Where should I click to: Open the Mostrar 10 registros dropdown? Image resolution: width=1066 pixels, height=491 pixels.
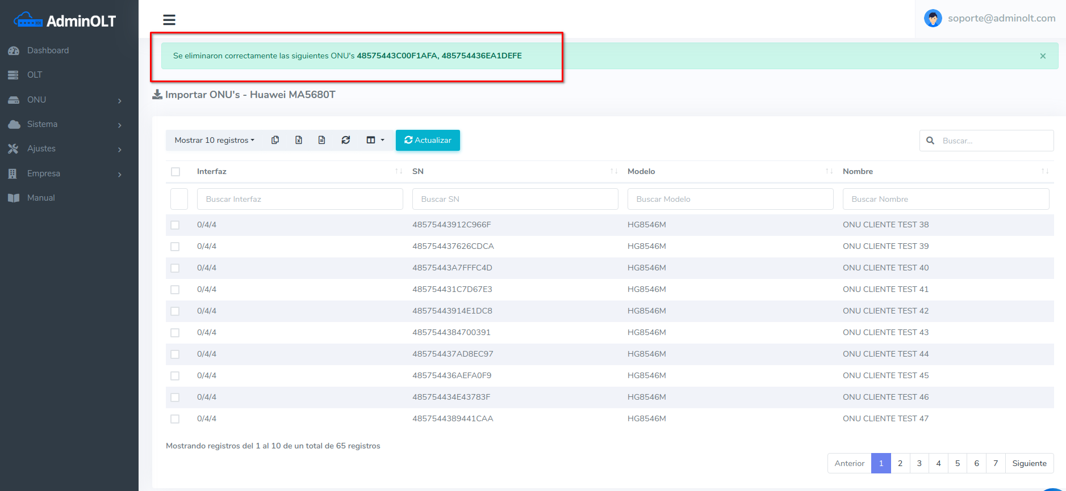tap(214, 140)
